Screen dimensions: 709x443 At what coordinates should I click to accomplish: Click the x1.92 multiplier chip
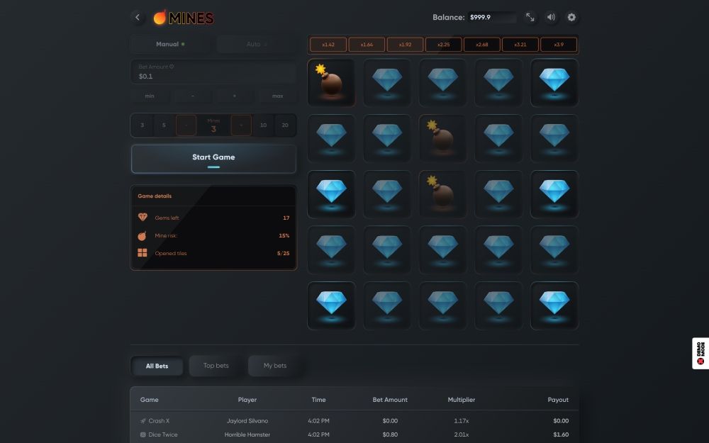tap(405, 45)
